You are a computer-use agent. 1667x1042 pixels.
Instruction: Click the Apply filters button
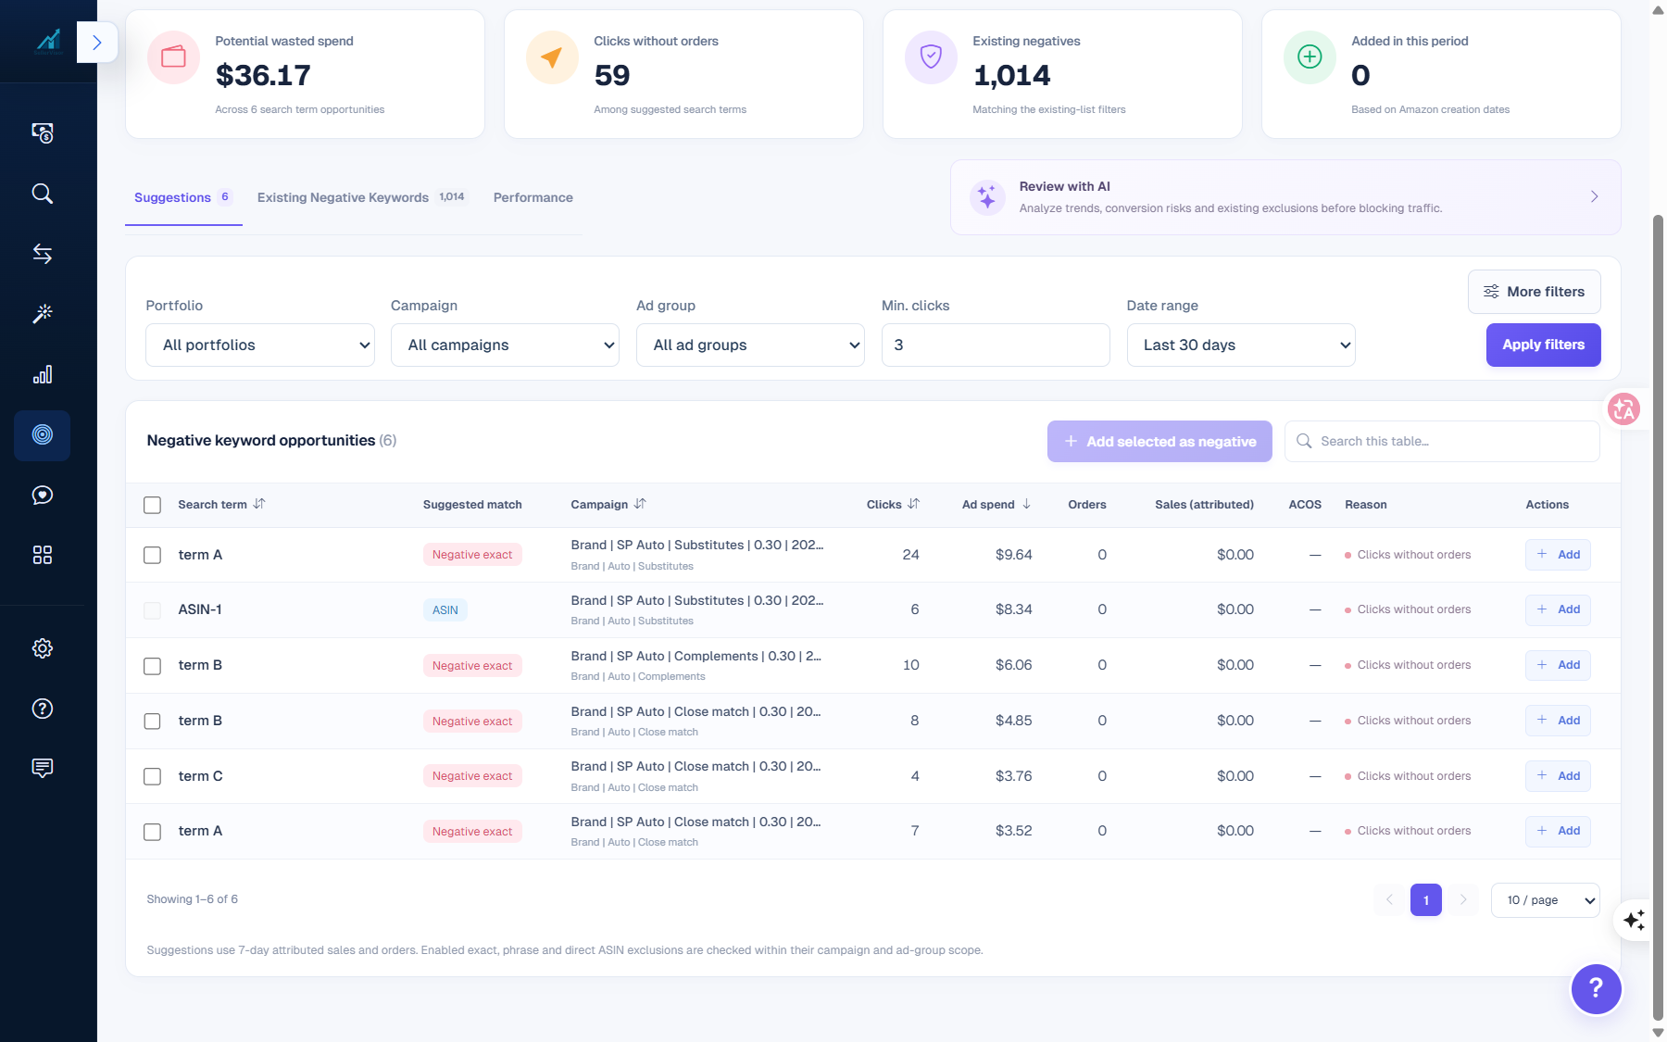coord(1543,345)
